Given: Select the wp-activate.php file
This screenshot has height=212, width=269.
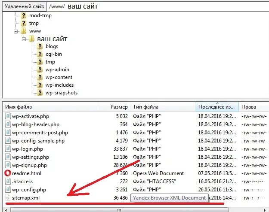Looking at the screenshot, I should point(31,116).
